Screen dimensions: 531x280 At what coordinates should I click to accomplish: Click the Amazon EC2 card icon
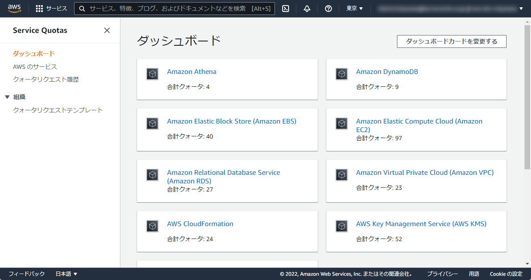click(x=341, y=124)
